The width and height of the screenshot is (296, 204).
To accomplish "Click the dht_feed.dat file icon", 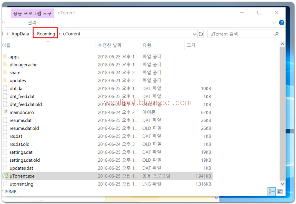I will point(5,96).
